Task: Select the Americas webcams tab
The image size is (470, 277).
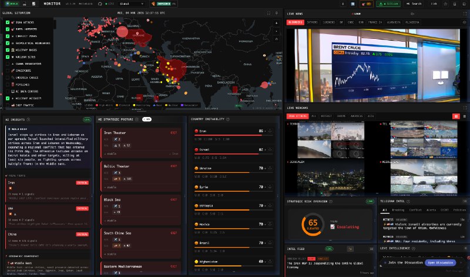Action: 357,116
